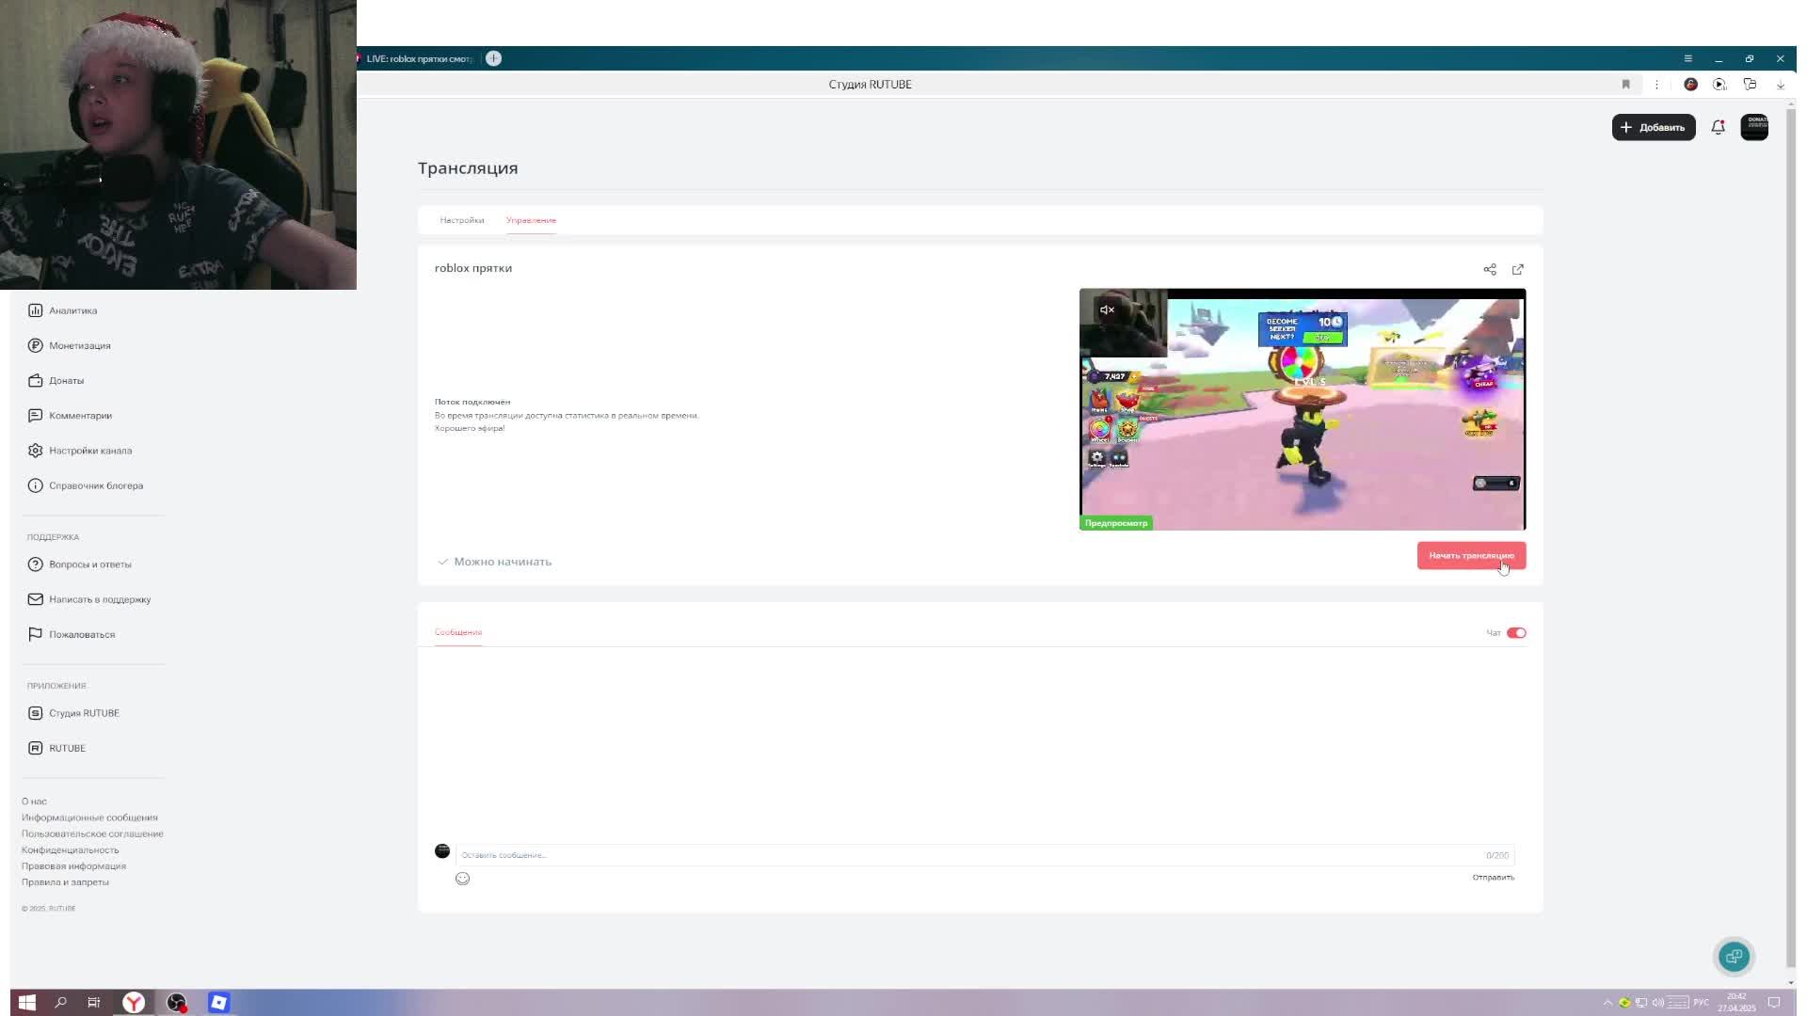Open the notifications bell

[1718, 127]
